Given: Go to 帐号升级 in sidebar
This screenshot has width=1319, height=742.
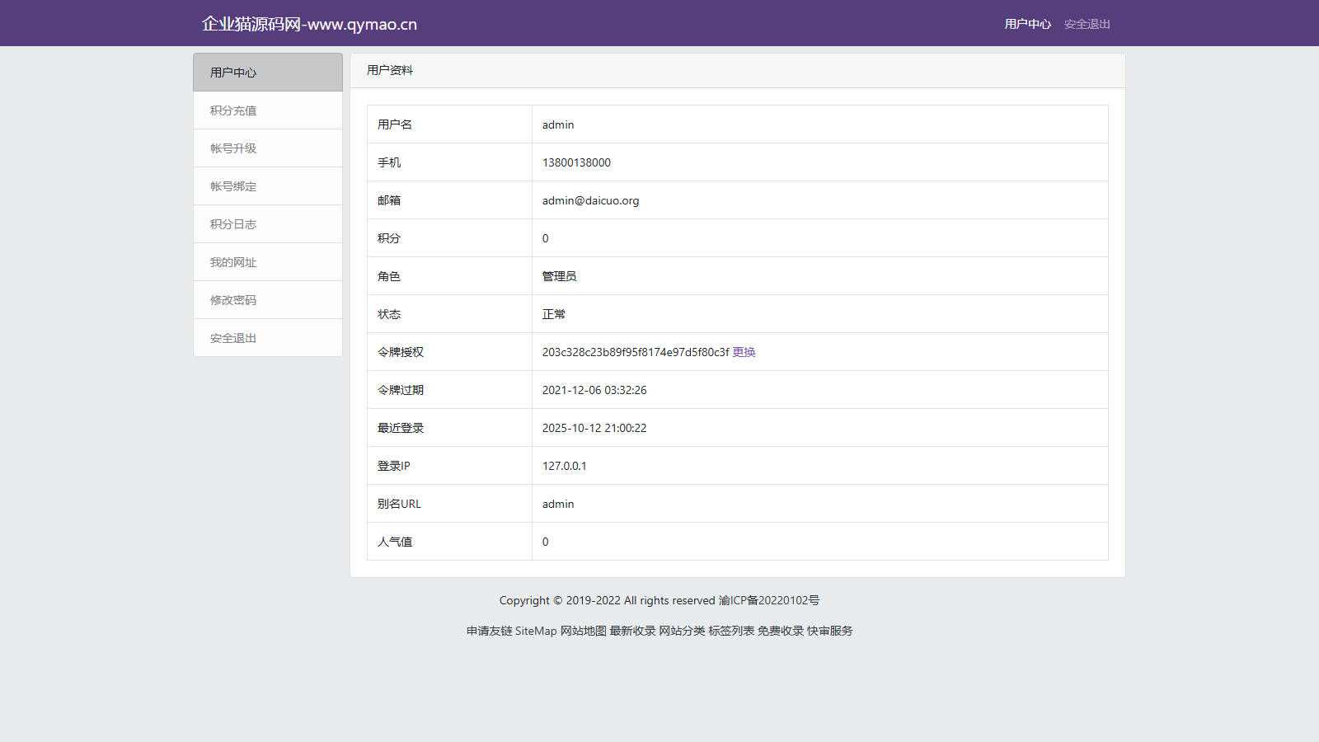Looking at the screenshot, I should tap(233, 148).
